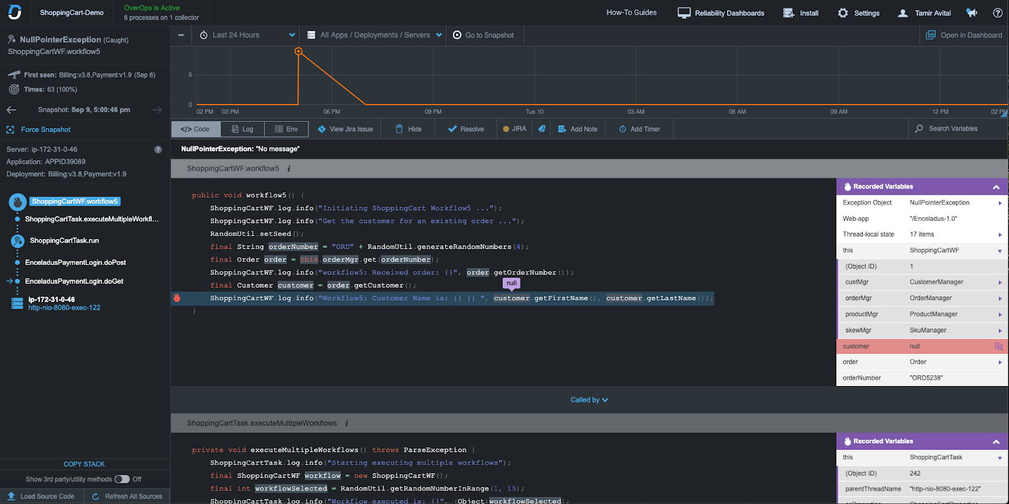The height and width of the screenshot is (504, 1009).
Task: Select EnceladusPaymentLogin.doGet frame
Action: [74, 281]
